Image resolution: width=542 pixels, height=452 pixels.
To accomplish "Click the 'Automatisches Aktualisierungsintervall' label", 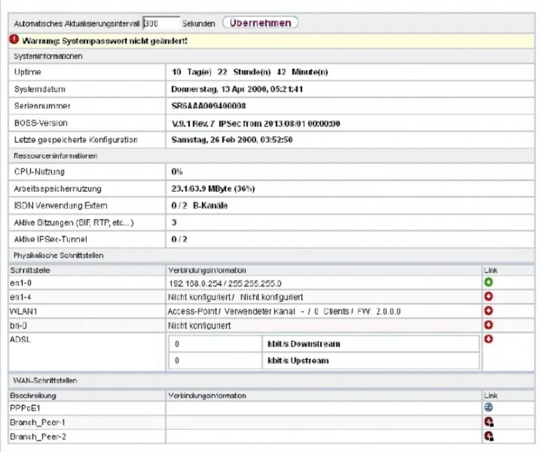I will [77, 24].
